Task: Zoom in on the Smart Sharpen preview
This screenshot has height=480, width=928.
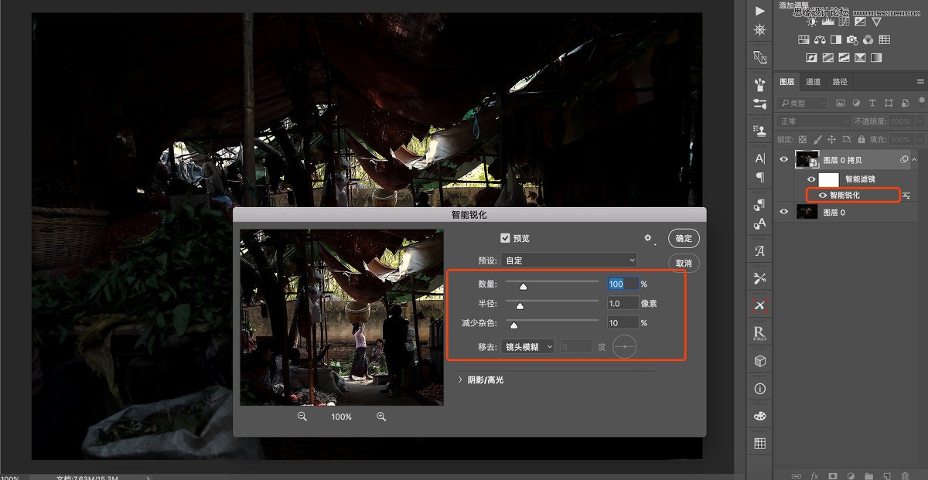Action: (x=381, y=417)
